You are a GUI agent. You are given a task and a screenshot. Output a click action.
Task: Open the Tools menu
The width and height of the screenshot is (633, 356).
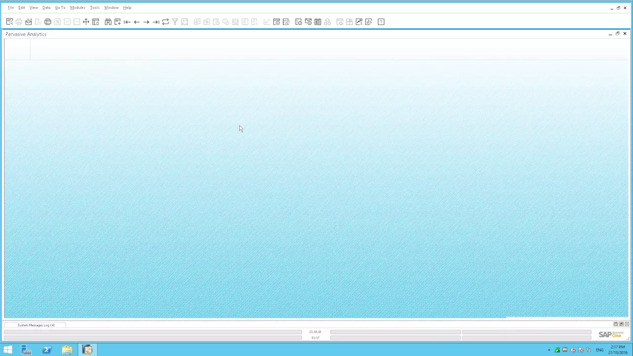(x=94, y=7)
